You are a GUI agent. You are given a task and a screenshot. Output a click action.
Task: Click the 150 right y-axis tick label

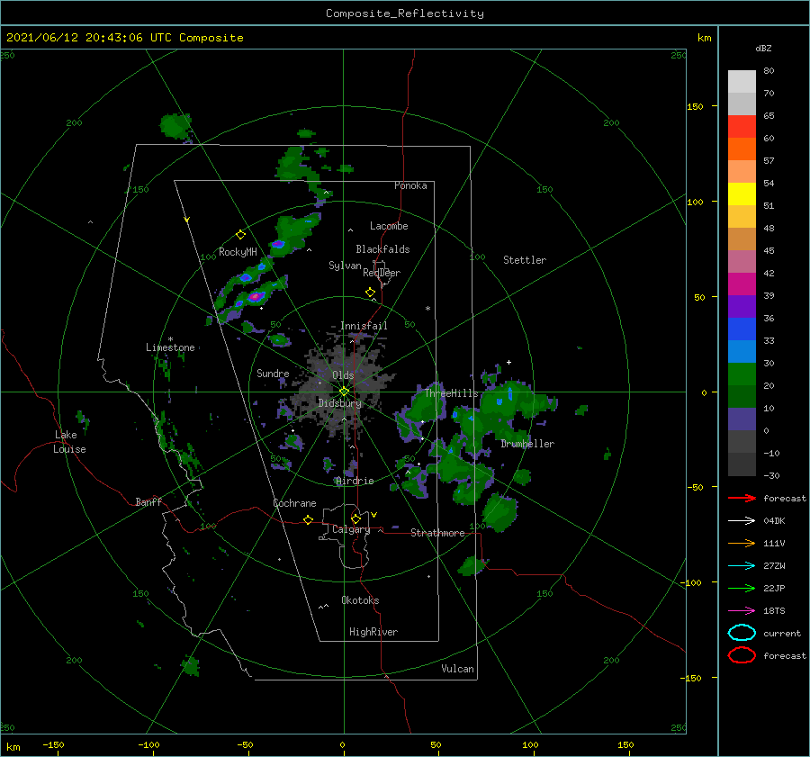coord(695,106)
